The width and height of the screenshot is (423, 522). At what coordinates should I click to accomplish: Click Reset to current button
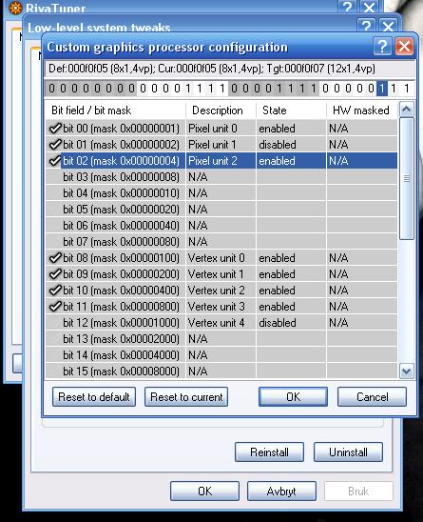[186, 397]
